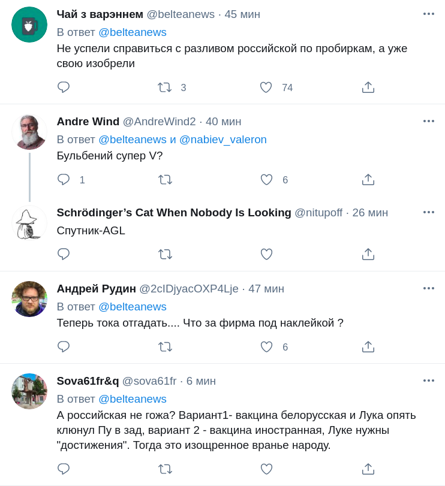The height and width of the screenshot is (486, 445).
Task: Open more menu on Андрей Рудин's tweet
Action: [x=428, y=288]
